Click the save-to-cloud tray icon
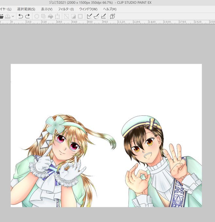The image size is (215, 222). [x=8, y=16]
